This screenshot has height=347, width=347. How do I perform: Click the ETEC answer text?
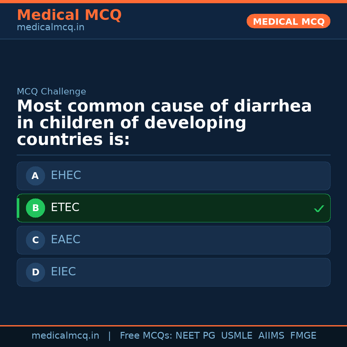click(x=65, y=208)
